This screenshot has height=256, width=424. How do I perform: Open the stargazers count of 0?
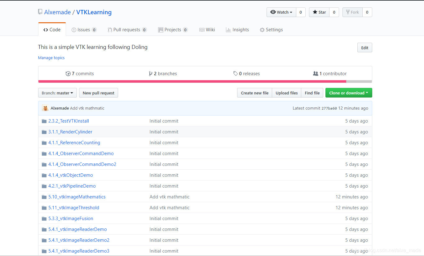pos(334,12)
